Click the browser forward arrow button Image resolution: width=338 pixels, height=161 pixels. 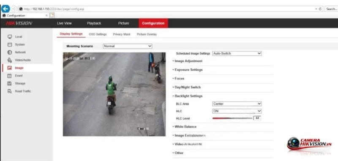click(14, 9)
